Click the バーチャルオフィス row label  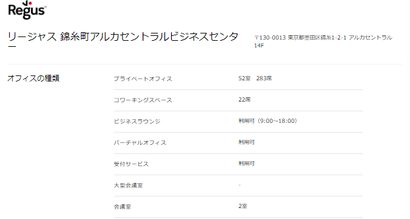pyautogui.click(x=140, y=143)
